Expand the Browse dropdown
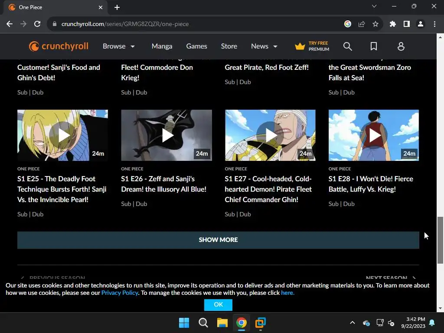444x333 pixels. 119,46
